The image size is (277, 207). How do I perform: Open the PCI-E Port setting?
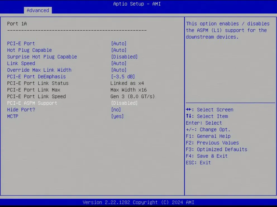pos(21,43)
